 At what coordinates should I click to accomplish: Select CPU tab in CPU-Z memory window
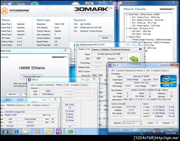[x=32, y=85]
